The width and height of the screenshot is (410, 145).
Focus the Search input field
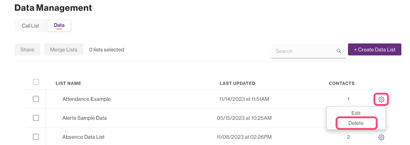303,51
